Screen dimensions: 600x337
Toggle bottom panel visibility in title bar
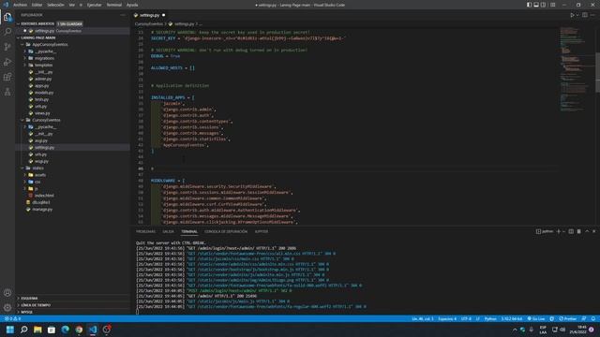click(x=536, y=5)
